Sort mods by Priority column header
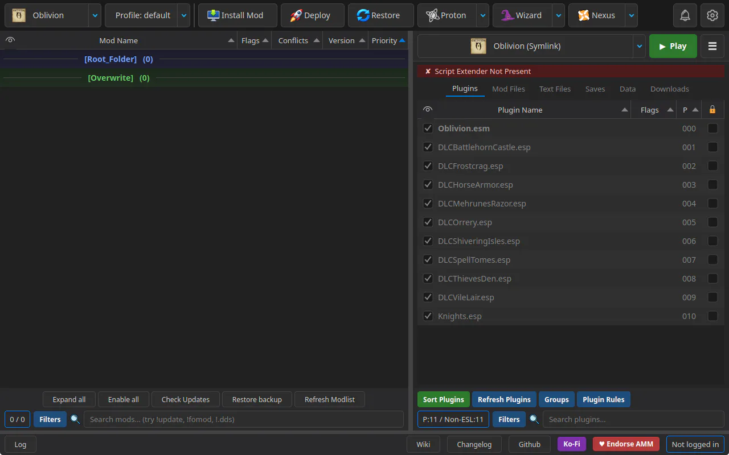Image resolution: width=729 pixels, height=455 pixels. [x=388, y=40]
